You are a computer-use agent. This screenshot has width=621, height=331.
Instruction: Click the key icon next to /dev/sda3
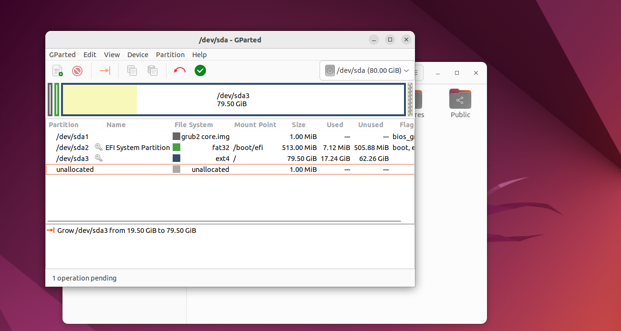pyautogui.click(x=99, y=158)
